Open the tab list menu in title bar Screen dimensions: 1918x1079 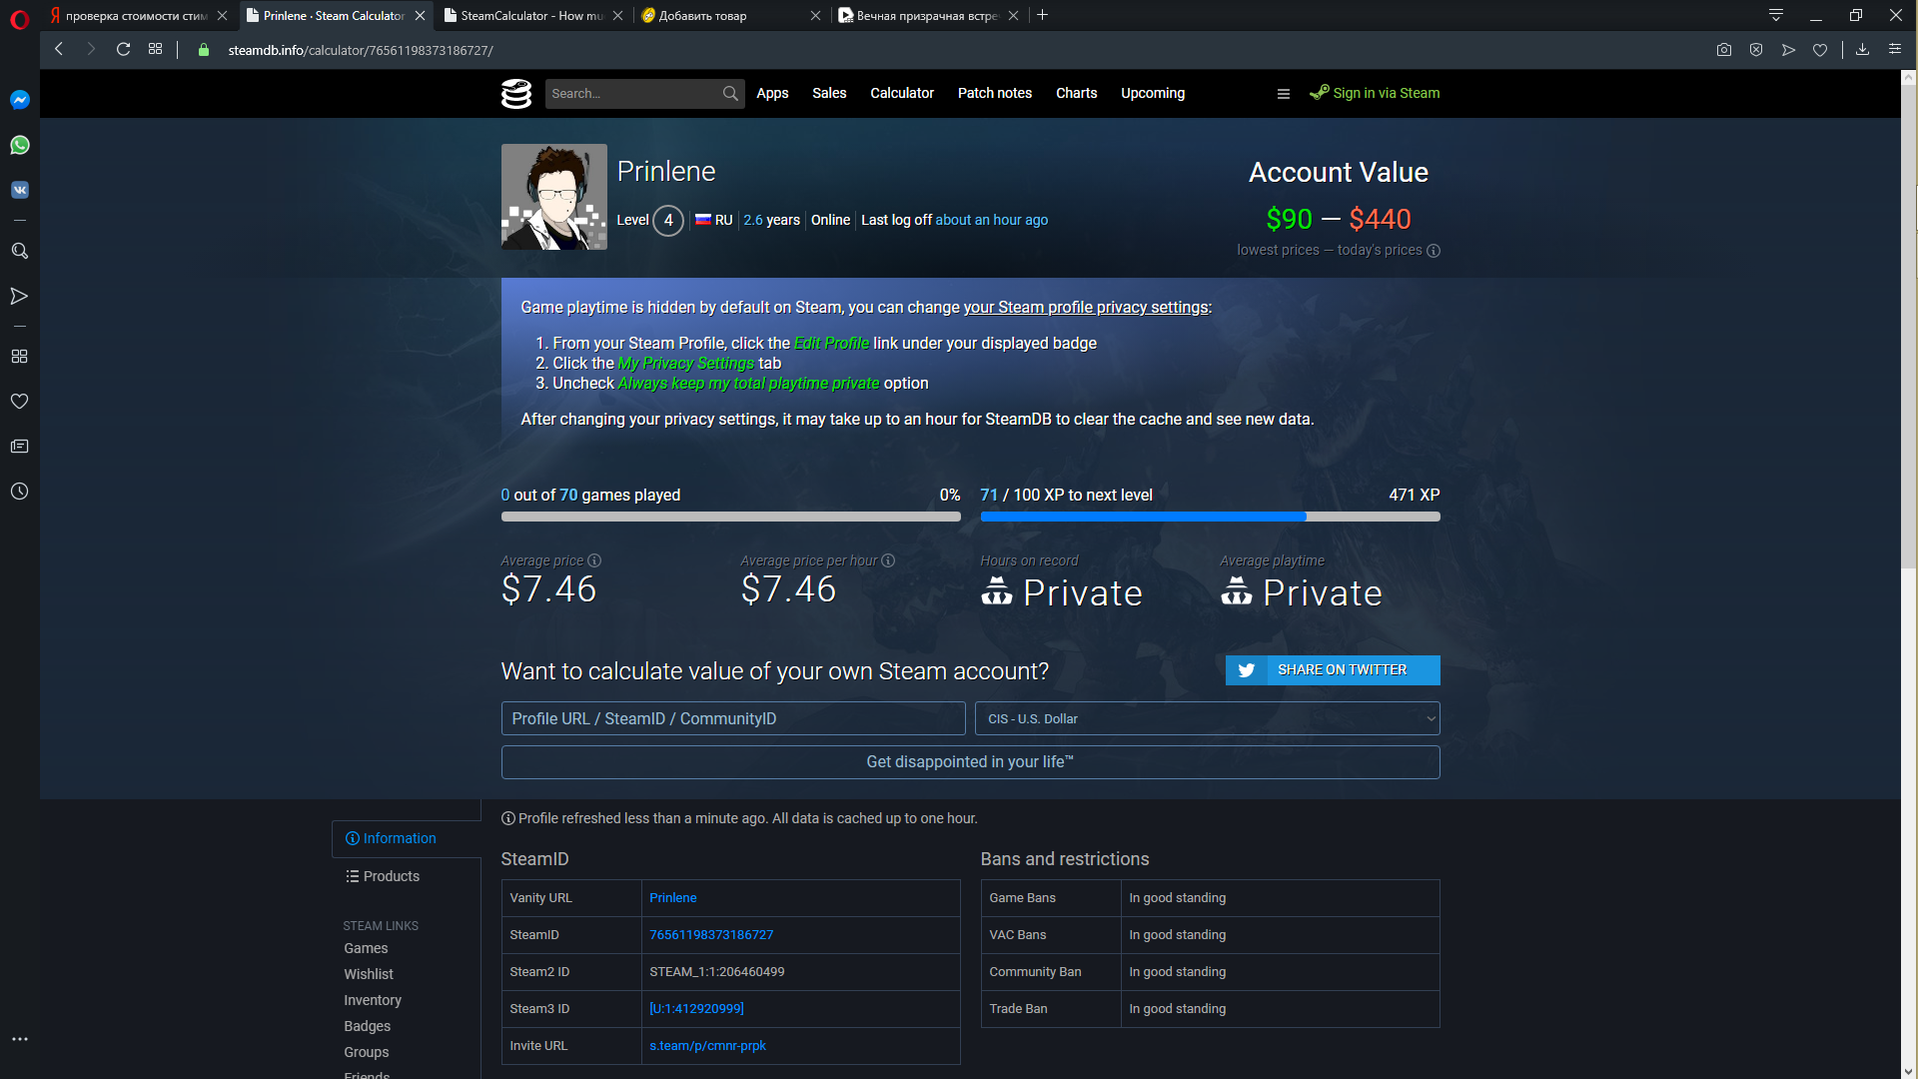pos(1776,15)
